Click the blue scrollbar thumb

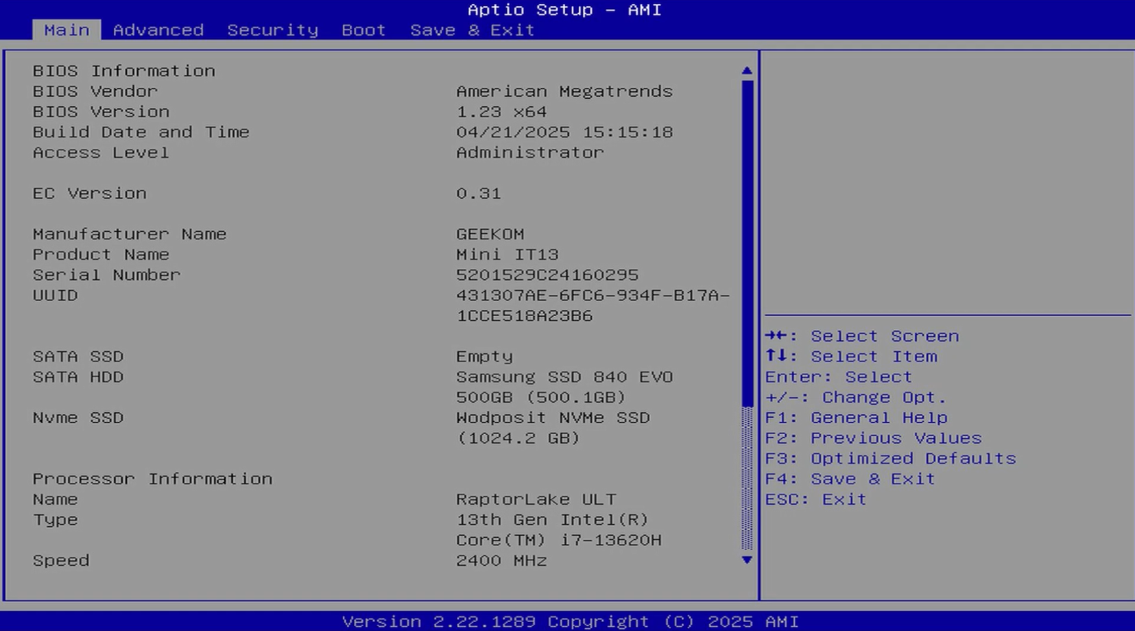coord(747,240)
